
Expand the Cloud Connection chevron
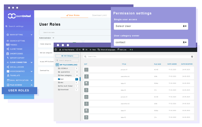[31, 62]
